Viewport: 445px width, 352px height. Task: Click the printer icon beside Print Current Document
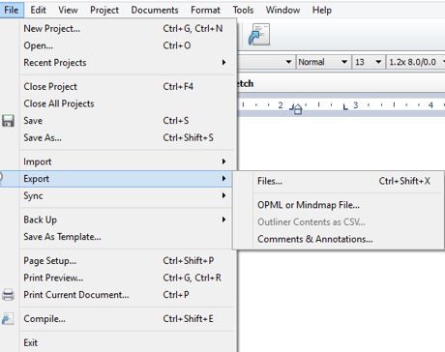click(x=8, y=295)
